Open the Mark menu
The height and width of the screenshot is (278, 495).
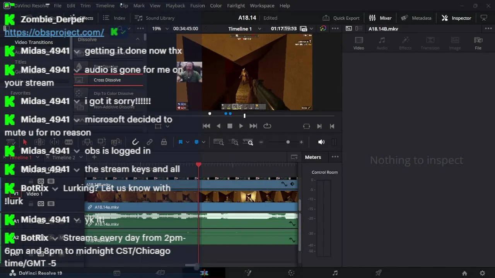tap(139, 5)
